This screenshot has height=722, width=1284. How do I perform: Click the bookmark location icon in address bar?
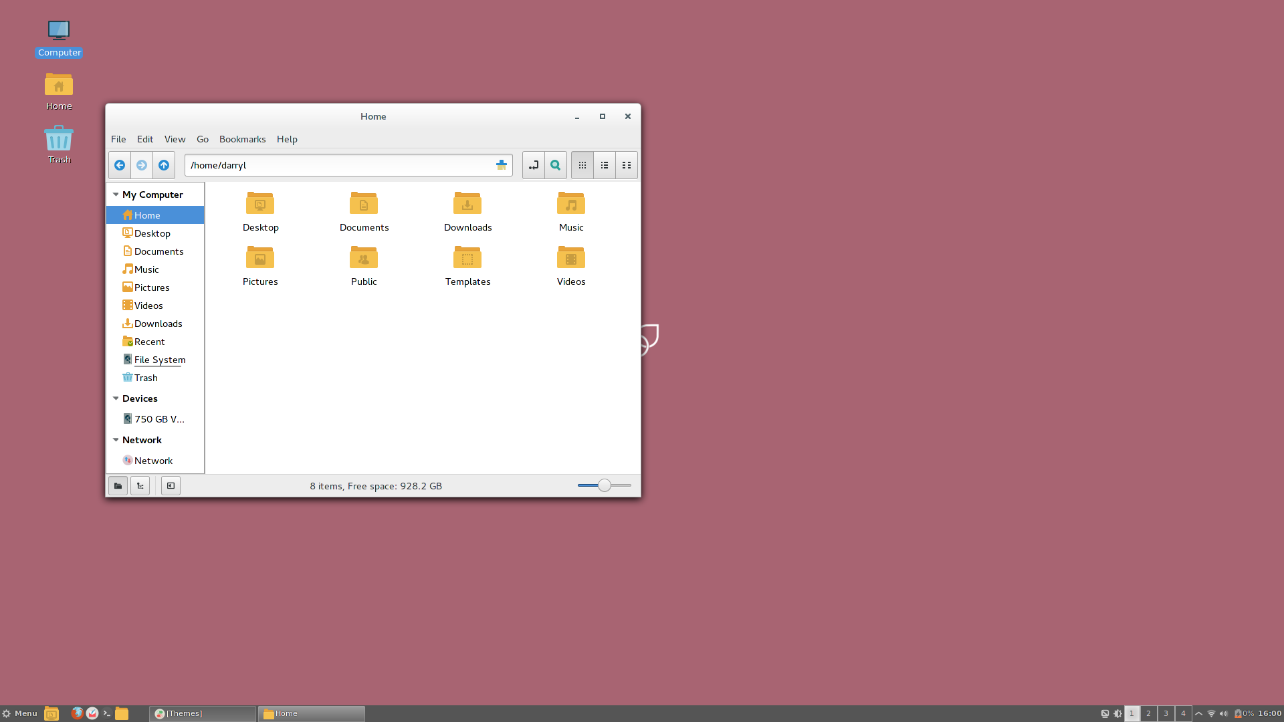pyautogui.click(x=501, y=165)
